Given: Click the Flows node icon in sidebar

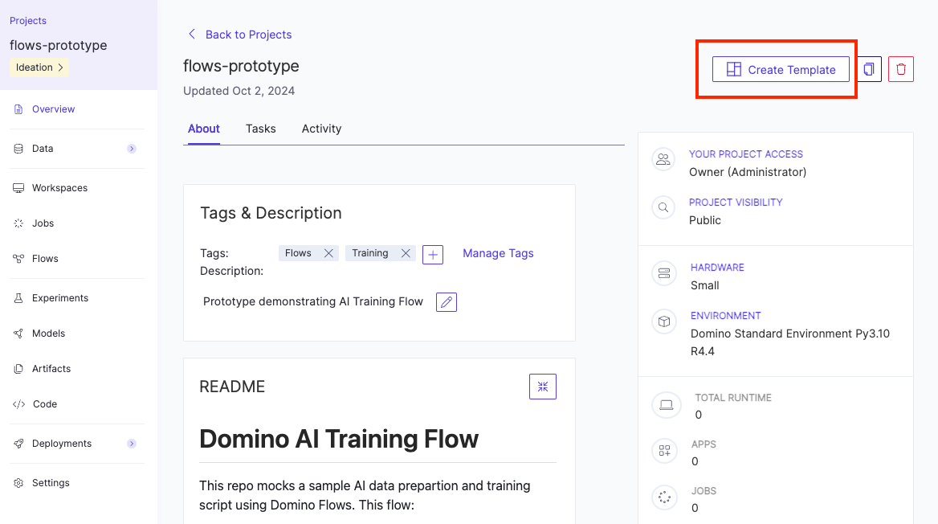Looking at the screenshot, I should [18, 259].
